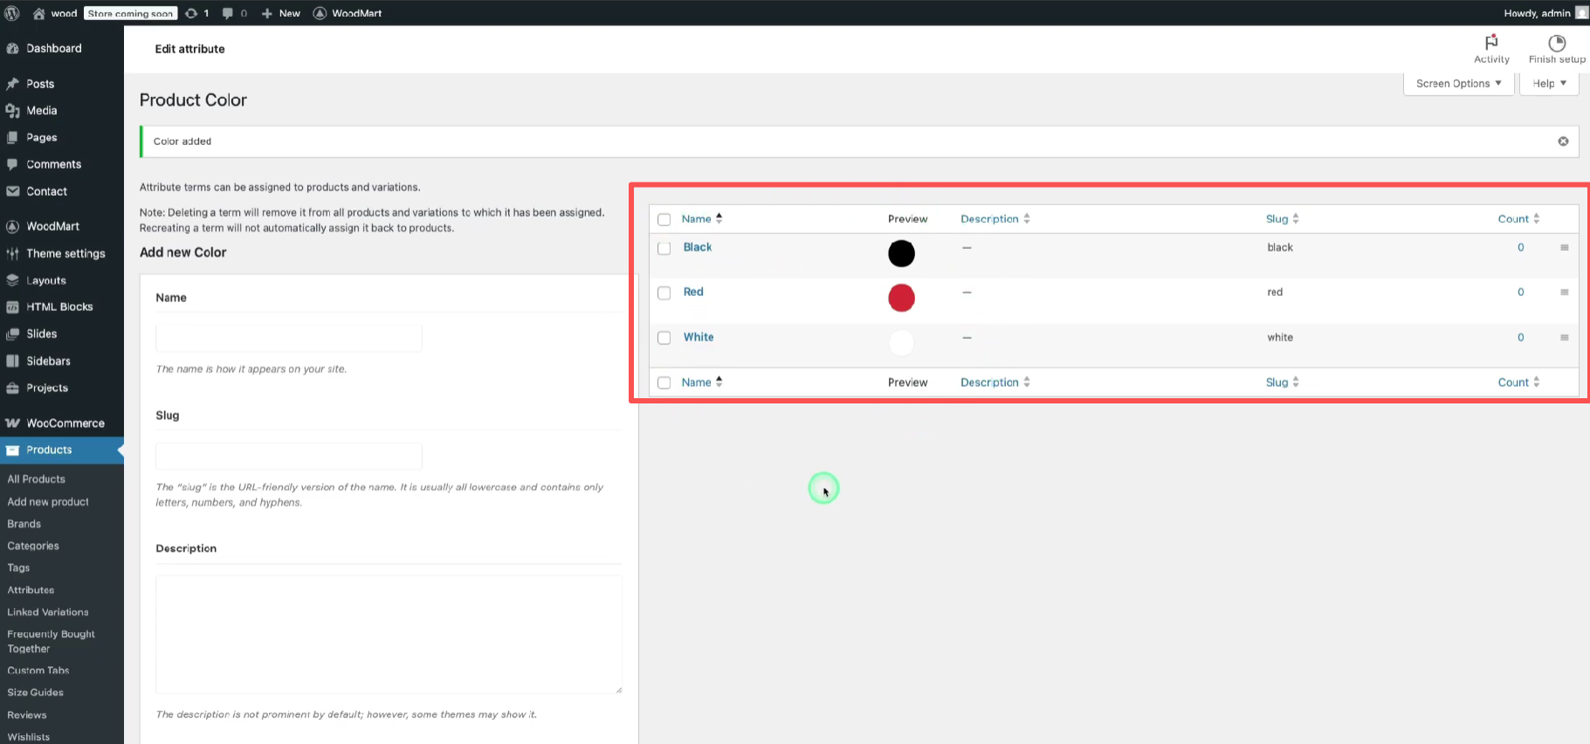The width and height of the screenshot is (1590, 744).
Task: Sort by Name in table footer
Action: point(702,382)
